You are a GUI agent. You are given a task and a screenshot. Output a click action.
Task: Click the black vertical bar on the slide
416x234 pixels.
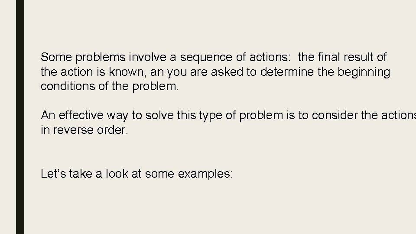20,117
